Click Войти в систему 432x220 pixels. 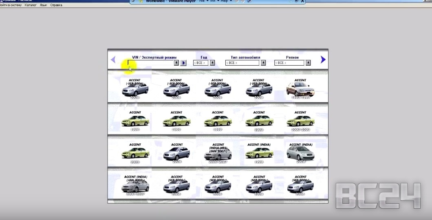point(11,5)
